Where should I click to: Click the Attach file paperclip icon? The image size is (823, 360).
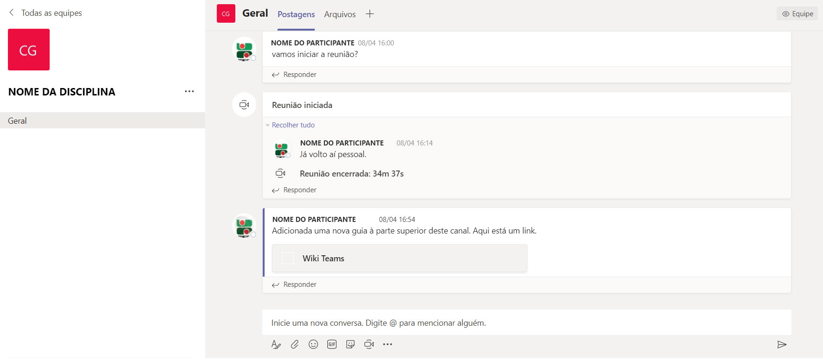pos(295,345)
